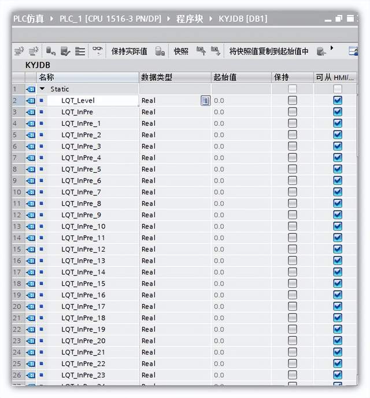The image size is (370, 398).
Task: Click tag icon in LQT_Level row
Action: 31,101
